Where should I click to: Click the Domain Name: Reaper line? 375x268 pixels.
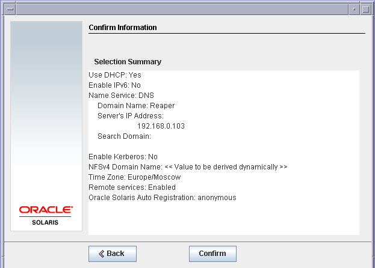pyautogui.click(x=136, y=106)
